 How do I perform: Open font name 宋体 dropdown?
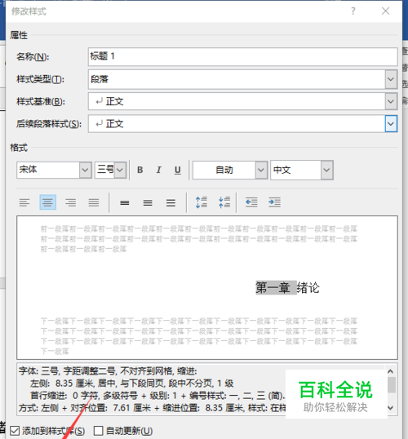point(86,170)
